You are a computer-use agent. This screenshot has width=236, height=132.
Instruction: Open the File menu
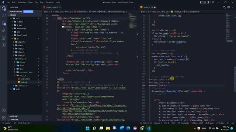[x=8, y=2]
